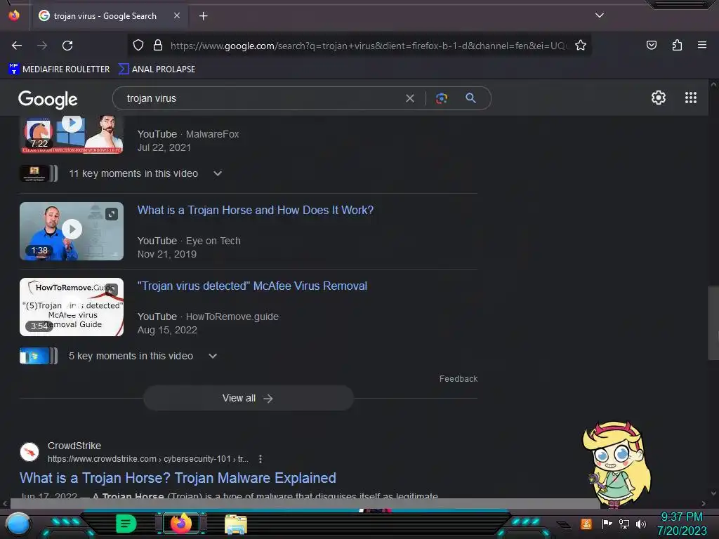View site security via the padlock icon

point(158,45)
